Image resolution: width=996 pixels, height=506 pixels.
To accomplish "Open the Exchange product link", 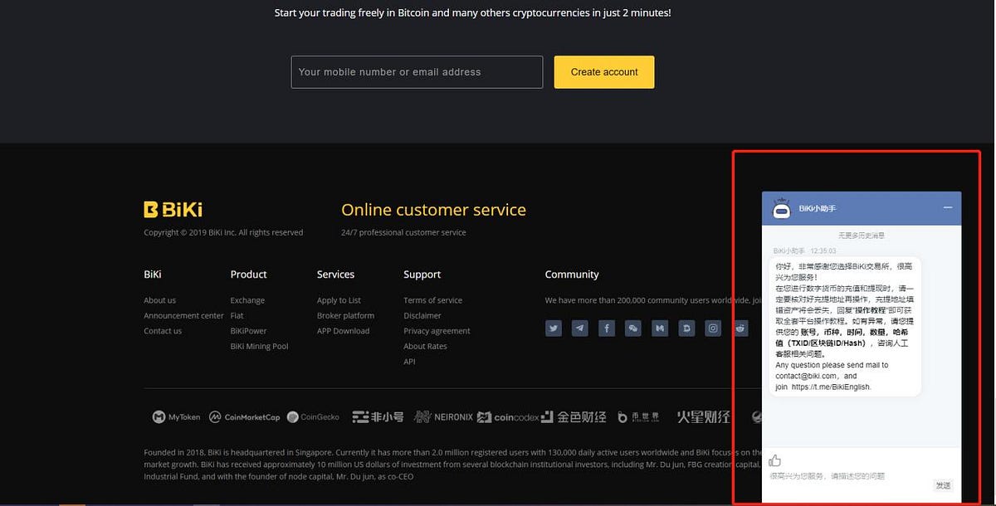I will [x=247, y=300].
